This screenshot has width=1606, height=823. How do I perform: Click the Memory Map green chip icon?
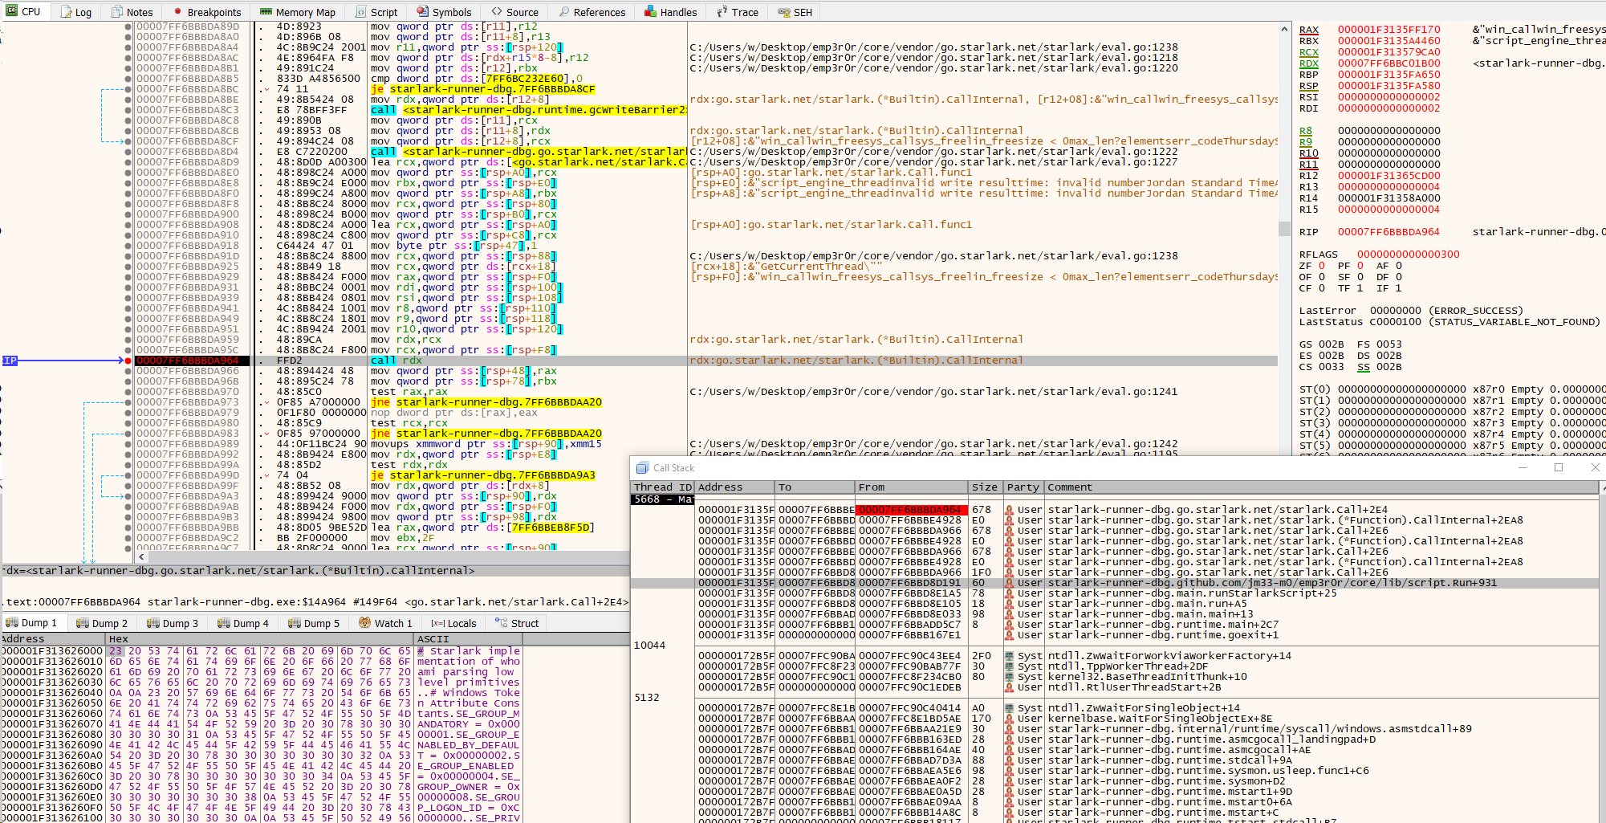(x=266, y=12)
